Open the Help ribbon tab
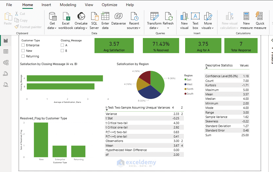The height and width of the screenshot is (172, 273). [x=130, y=5]
